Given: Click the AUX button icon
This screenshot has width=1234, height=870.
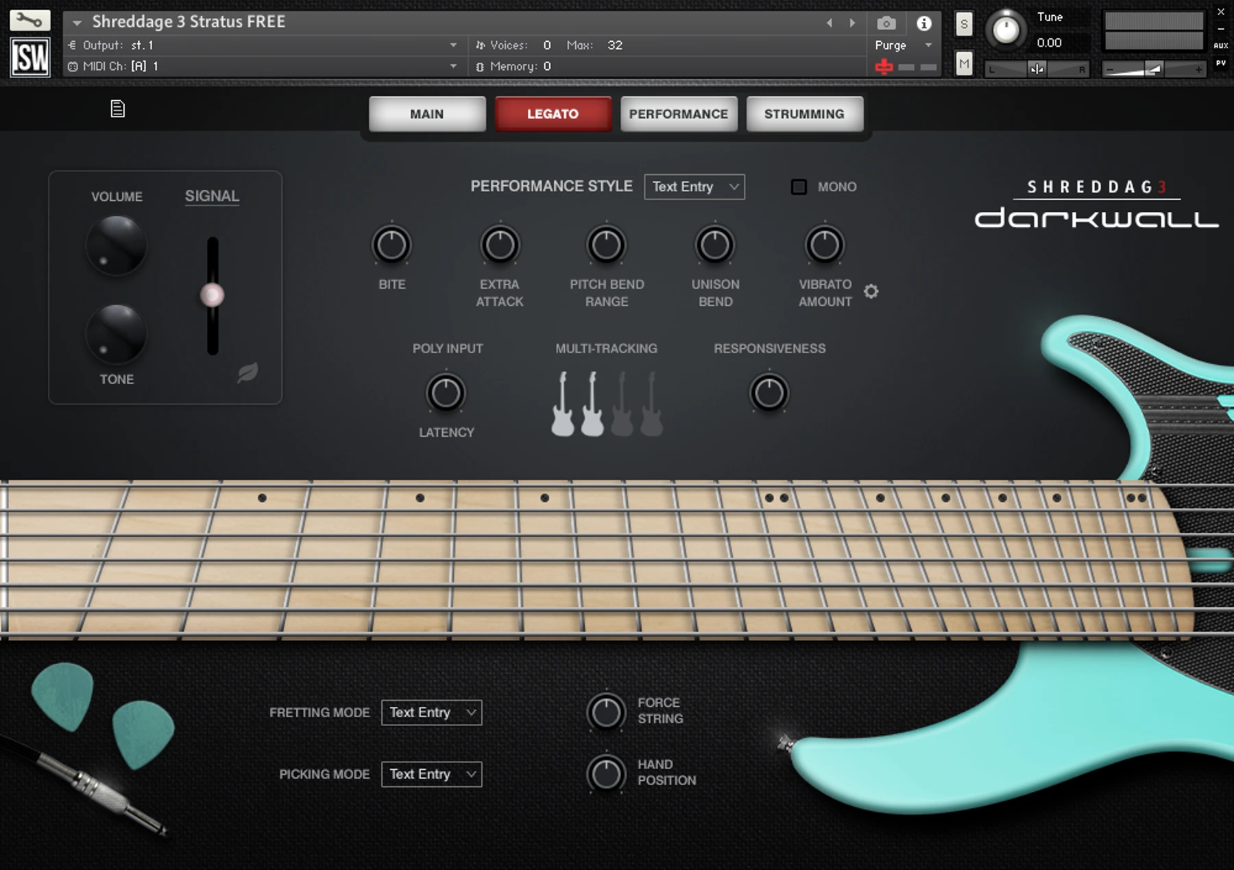Looking at the screenshot, I should (1221, 46).
